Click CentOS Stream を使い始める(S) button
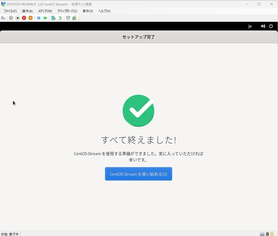Viewport: 278px width, 236px height. click(138, 174)
